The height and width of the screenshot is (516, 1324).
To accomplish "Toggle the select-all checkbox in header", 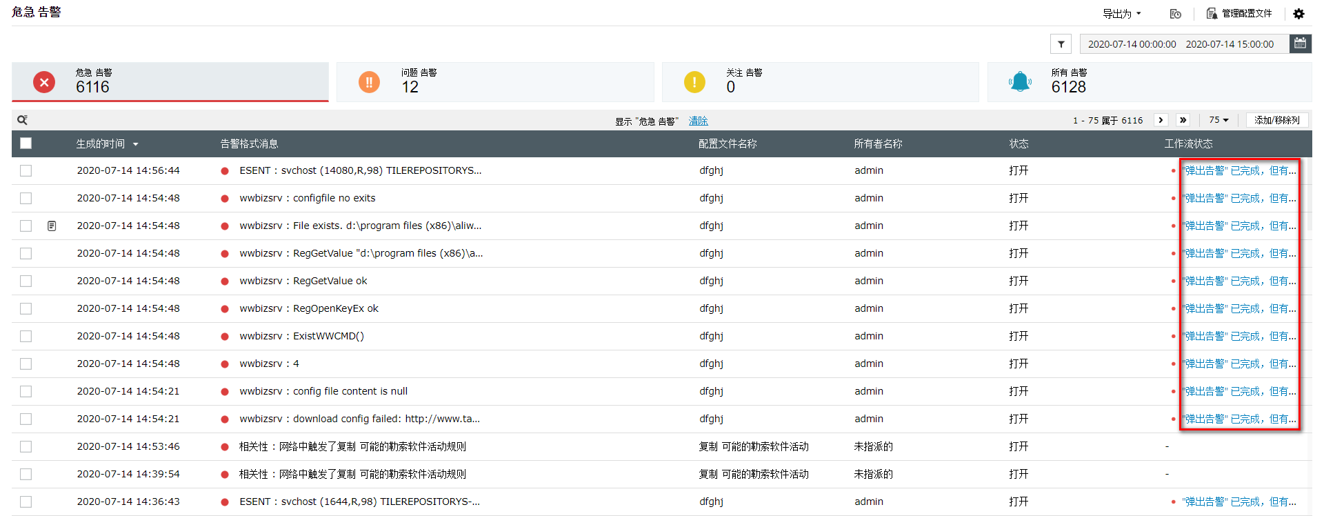I will pyautogui.click(x=26, y=143).
